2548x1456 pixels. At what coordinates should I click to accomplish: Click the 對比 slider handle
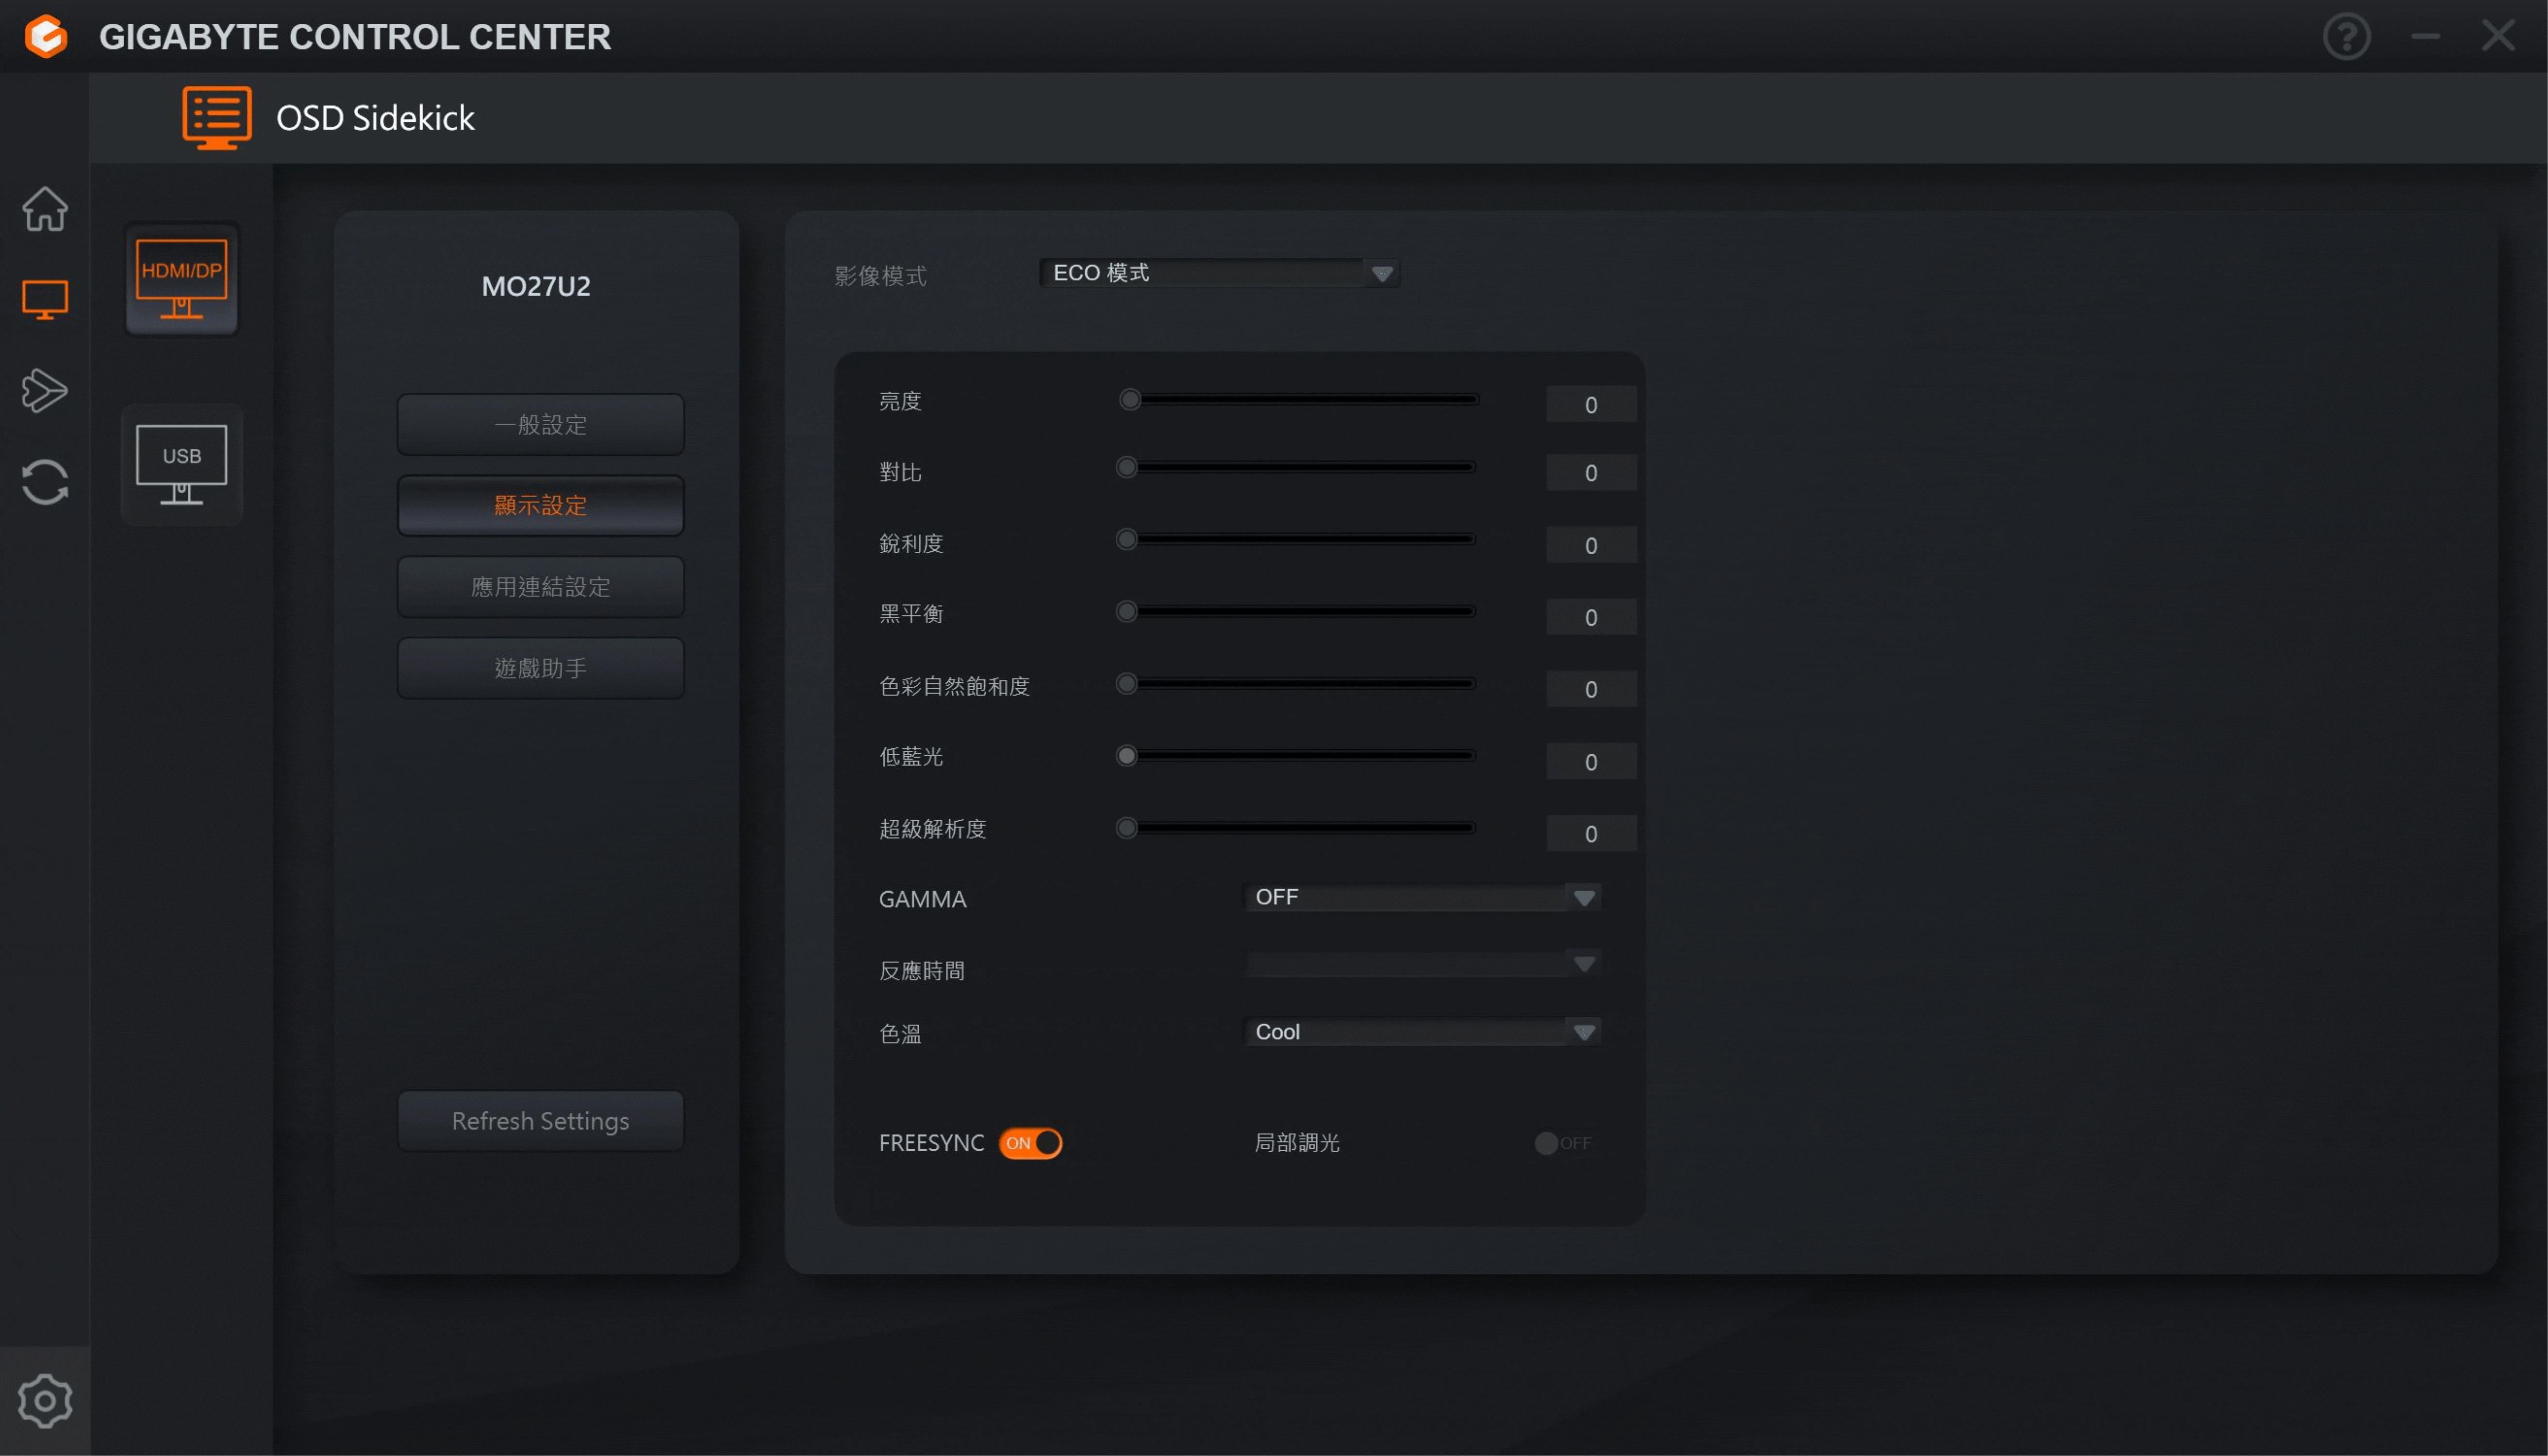coord(1127,467)
